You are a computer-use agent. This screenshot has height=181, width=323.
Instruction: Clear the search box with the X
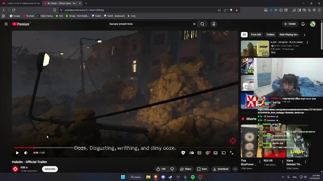click(194, 24)
